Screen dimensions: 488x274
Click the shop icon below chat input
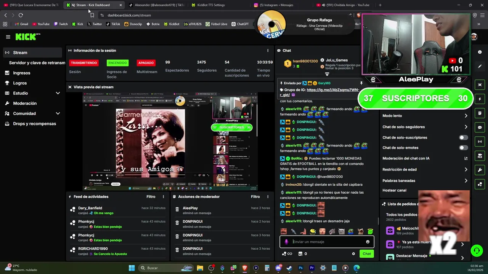(300, 254)
